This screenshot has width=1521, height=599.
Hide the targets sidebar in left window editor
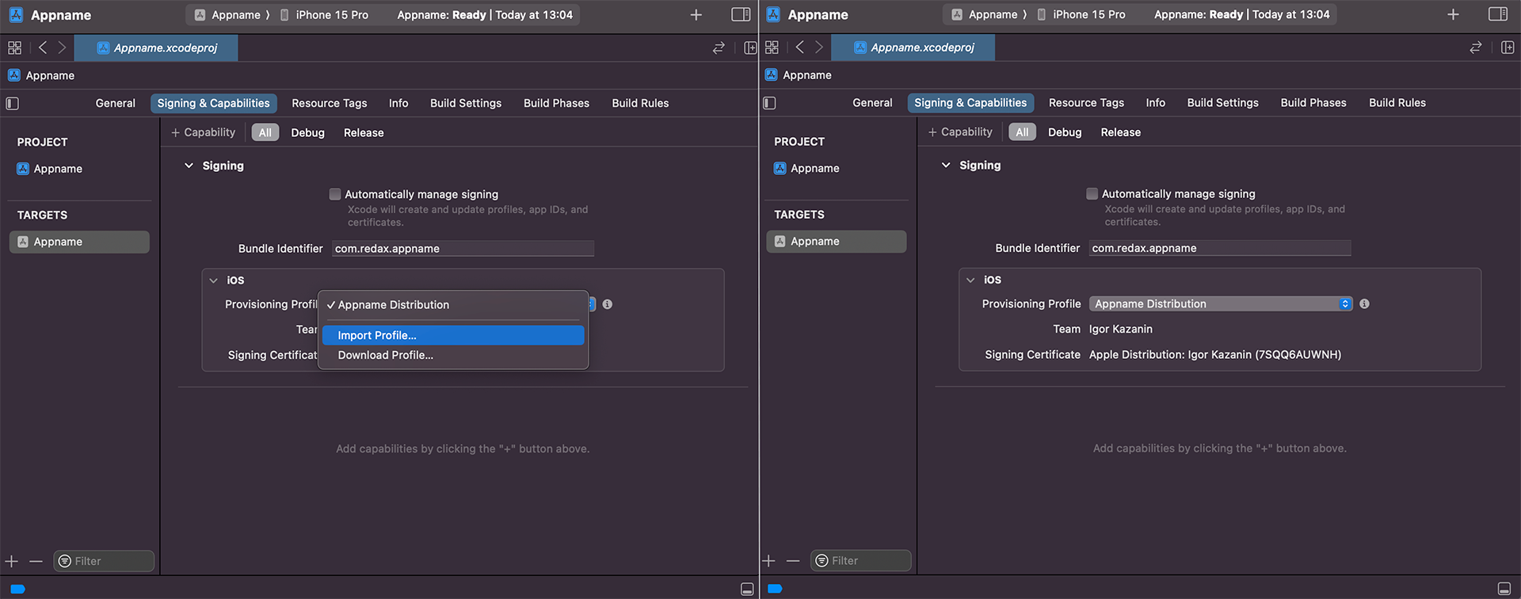[x=13, y=103]
